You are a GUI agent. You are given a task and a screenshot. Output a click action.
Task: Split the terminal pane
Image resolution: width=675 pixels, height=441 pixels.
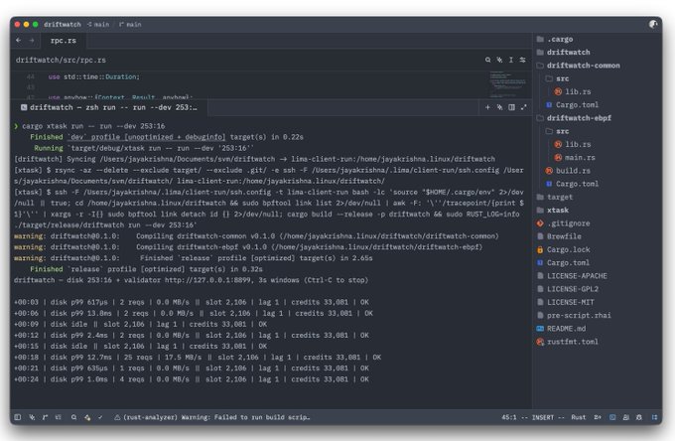tap(511, 107)
